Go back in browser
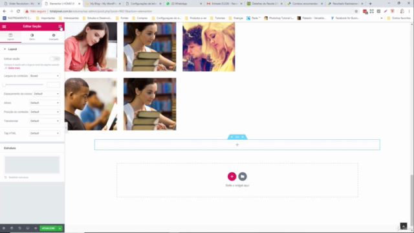 point(5,11)
